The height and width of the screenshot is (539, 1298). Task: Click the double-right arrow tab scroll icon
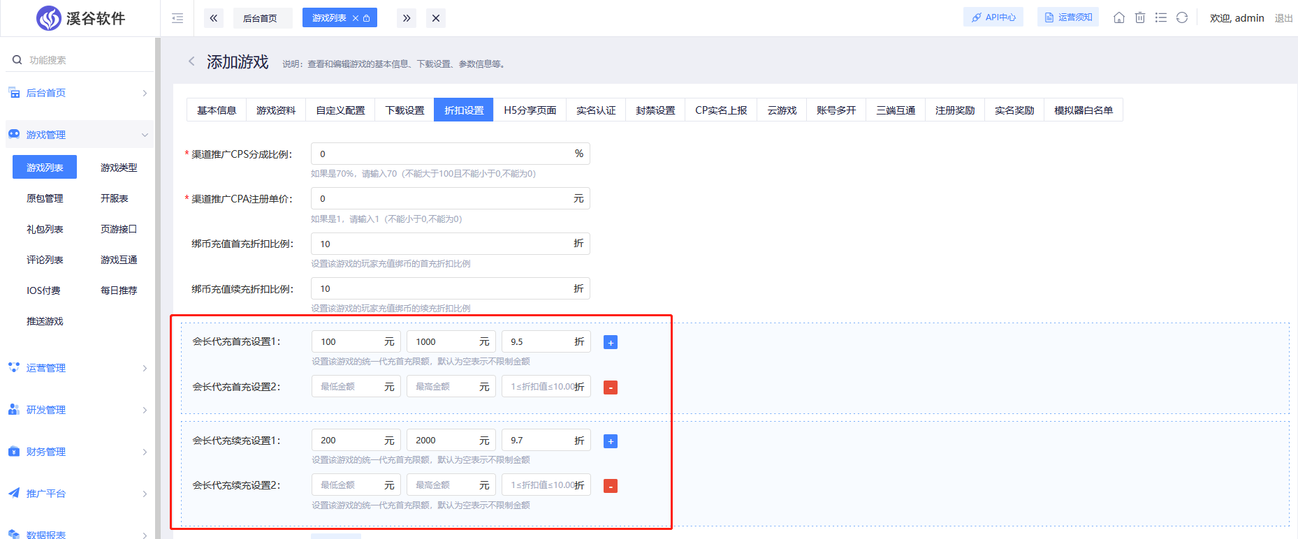pyautogui.click(x=407, y=18)
